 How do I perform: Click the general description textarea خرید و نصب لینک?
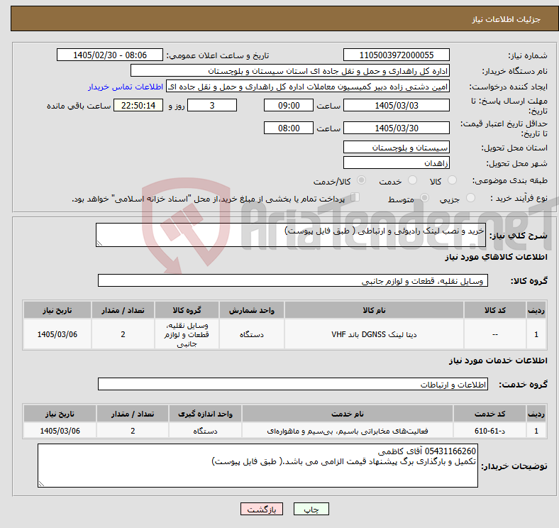click(x=291, y=235)
